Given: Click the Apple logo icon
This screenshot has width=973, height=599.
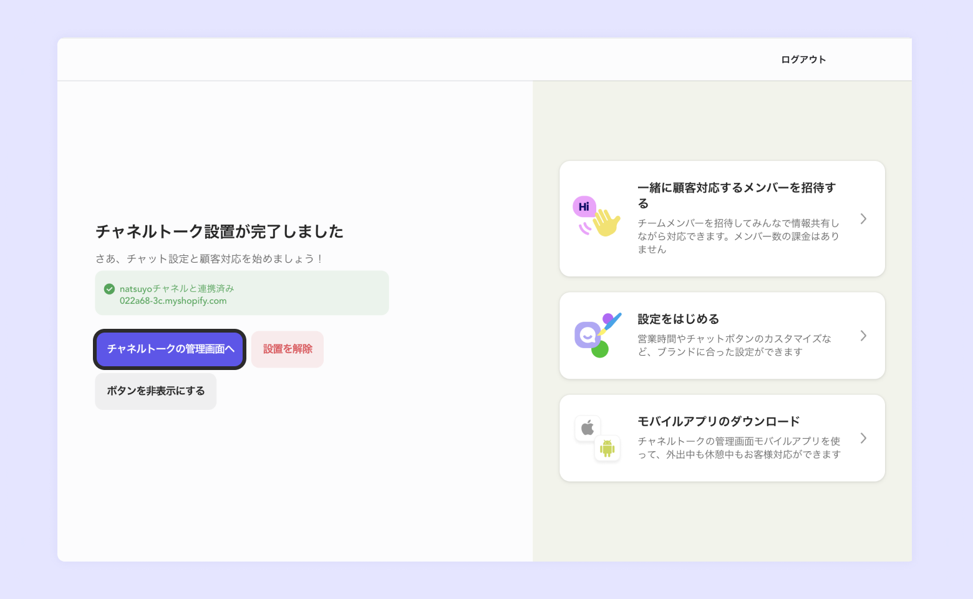Looking at the screenshot, I should [588, 428].
